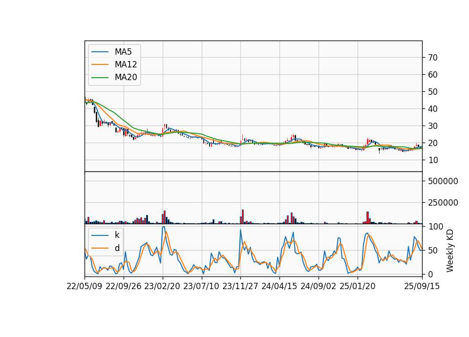Click the orange MA12 line sample in legend
Image resolution: width=469 pixels, height=337 pixels.
tap(100, 64)
